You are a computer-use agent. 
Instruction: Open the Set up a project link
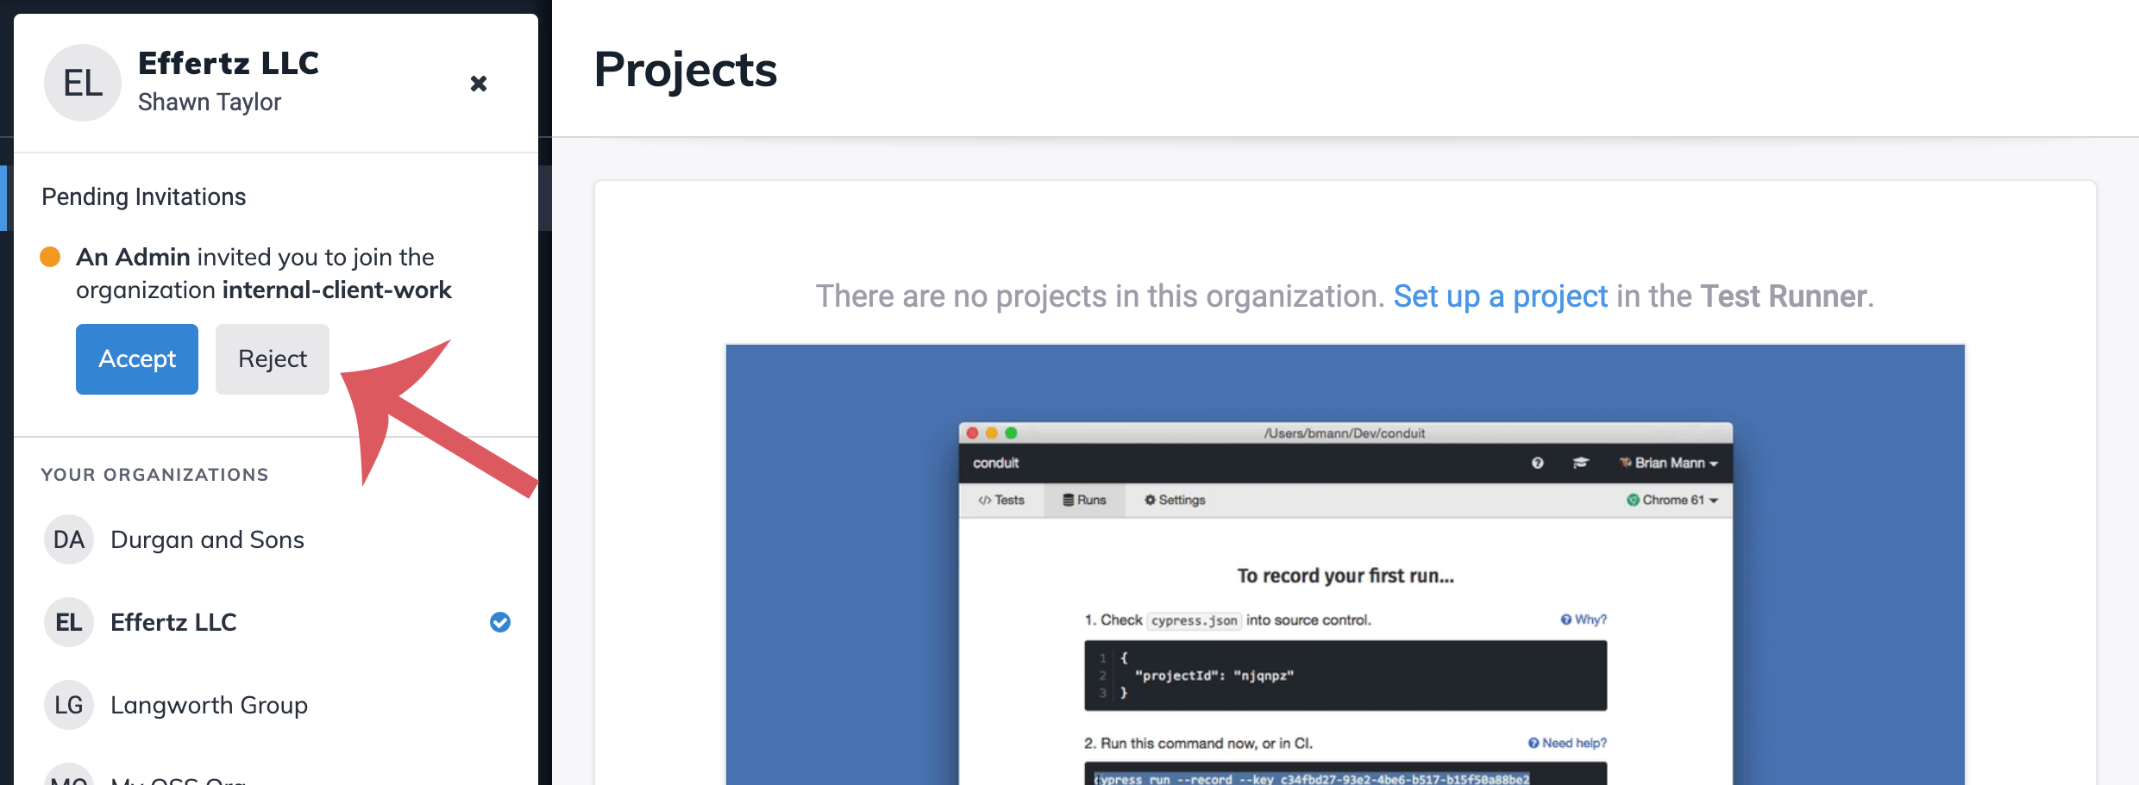click(1499, 296)
